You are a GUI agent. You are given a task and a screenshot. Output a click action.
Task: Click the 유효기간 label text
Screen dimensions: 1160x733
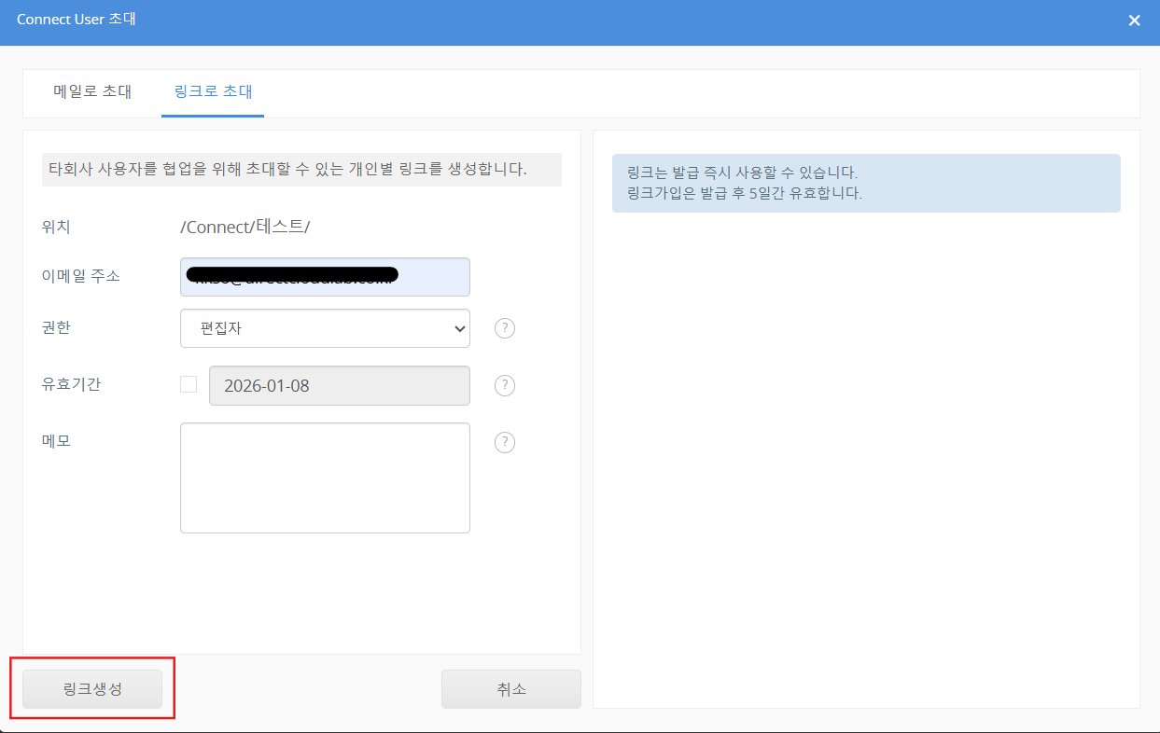coord(71,384)
